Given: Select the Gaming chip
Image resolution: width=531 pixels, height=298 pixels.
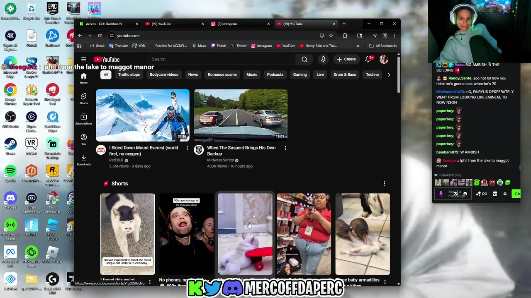Looking at the screenshot, I should tap(300, 74).
